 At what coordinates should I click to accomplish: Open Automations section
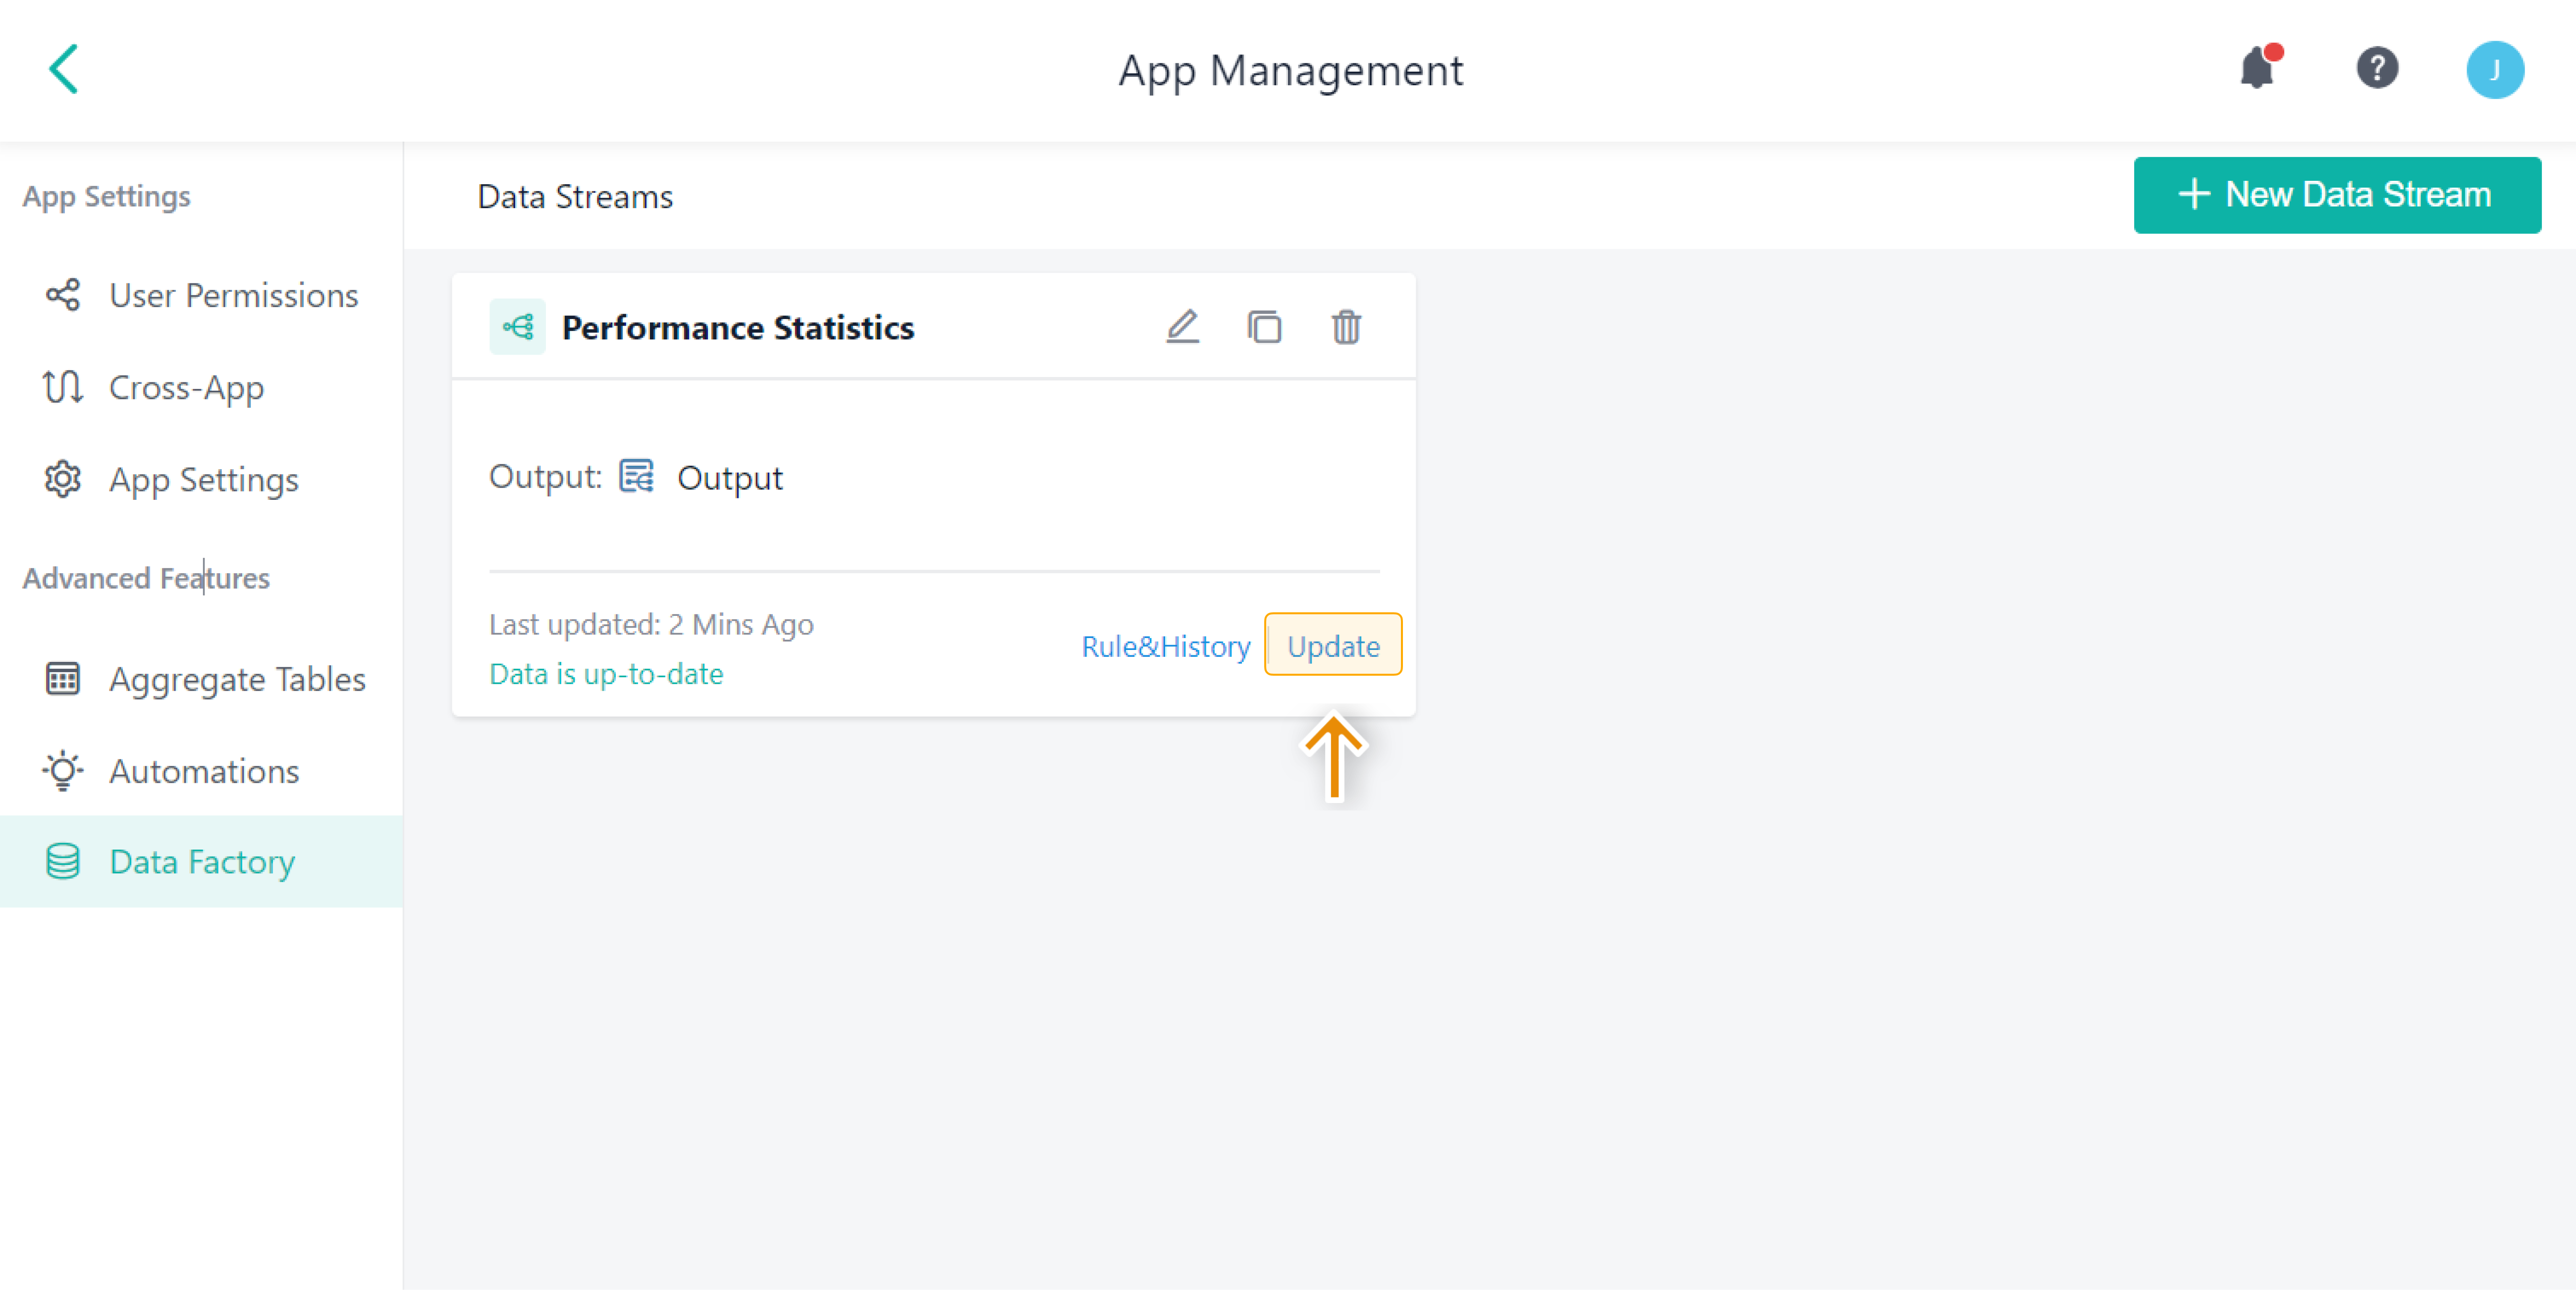[x=203, y=772]
